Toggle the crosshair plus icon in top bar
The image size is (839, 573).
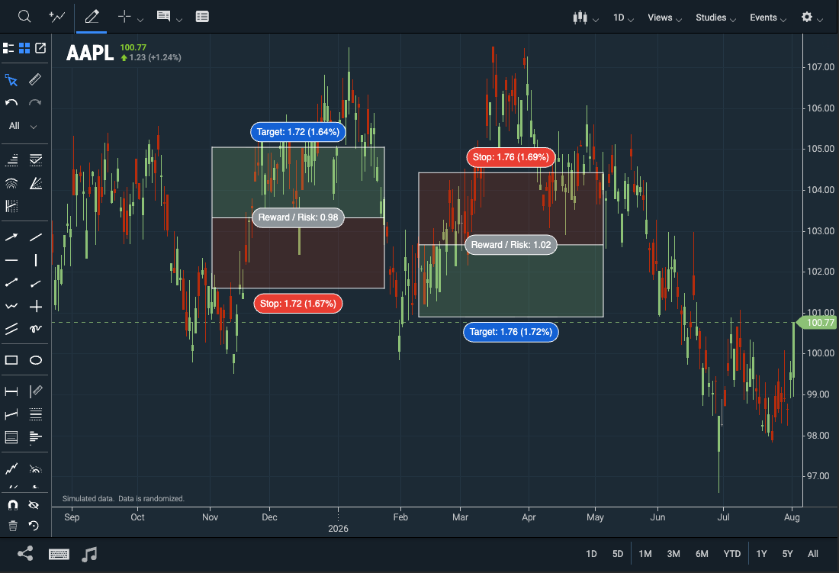click(124, 17)
